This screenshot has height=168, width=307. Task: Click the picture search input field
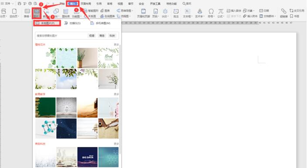point(61,36)
